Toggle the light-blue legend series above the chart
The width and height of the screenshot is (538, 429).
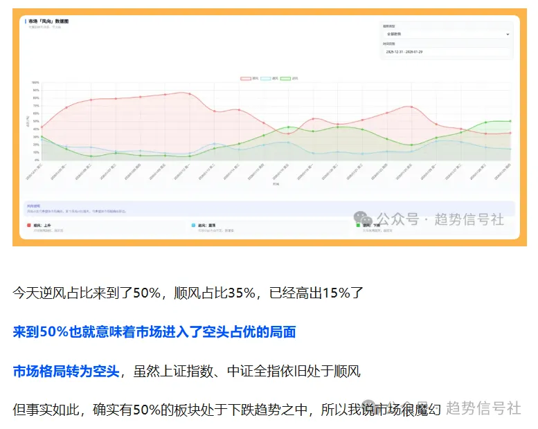coord(269,78)
